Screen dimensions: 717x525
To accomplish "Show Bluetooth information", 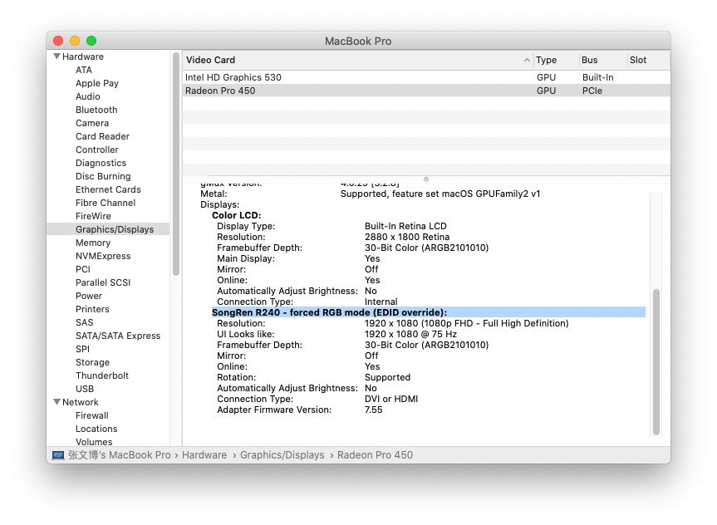I will pos(96,110).
